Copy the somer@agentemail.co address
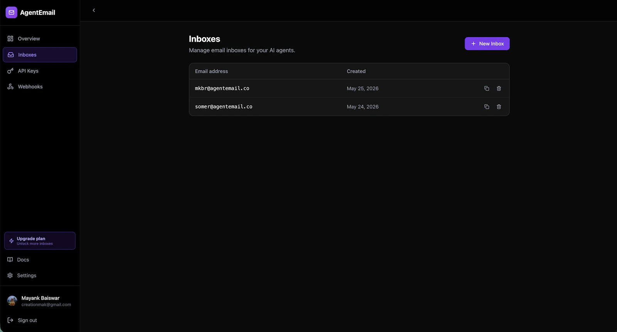 (x=487, y=107)
